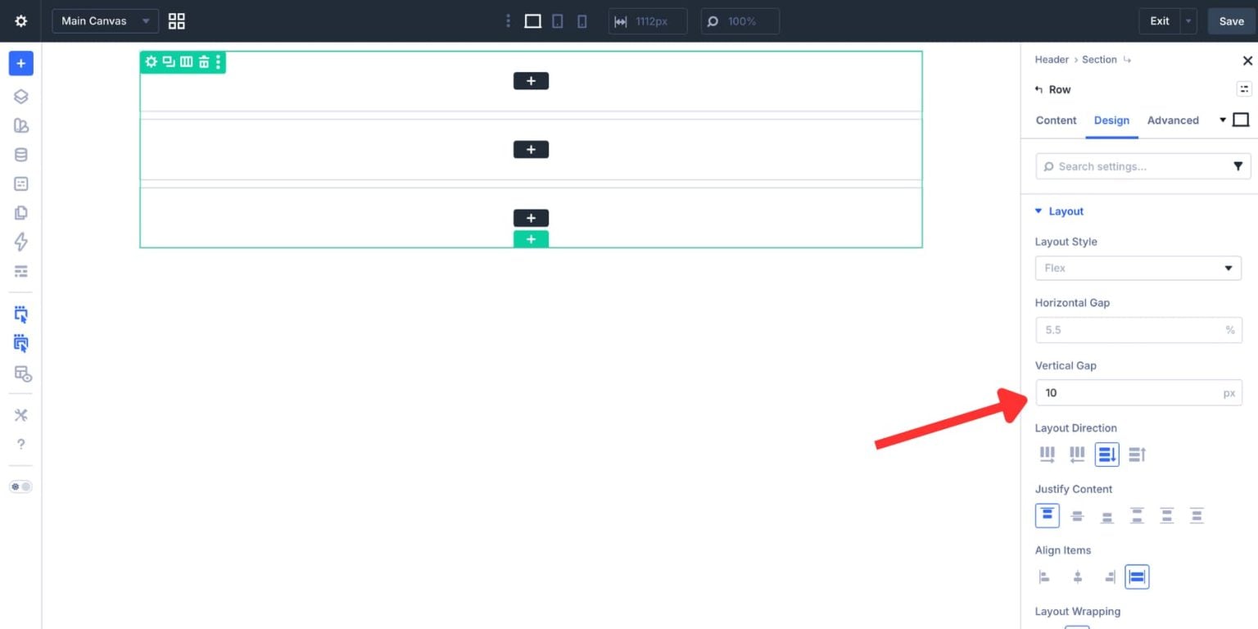Change row column structure icon
The image size is (1258, 629).
187,61
